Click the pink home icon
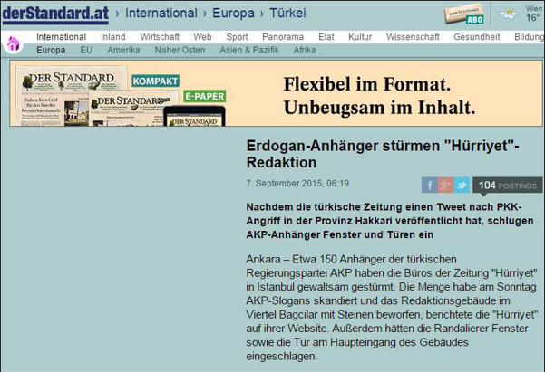 click(13, 44)
